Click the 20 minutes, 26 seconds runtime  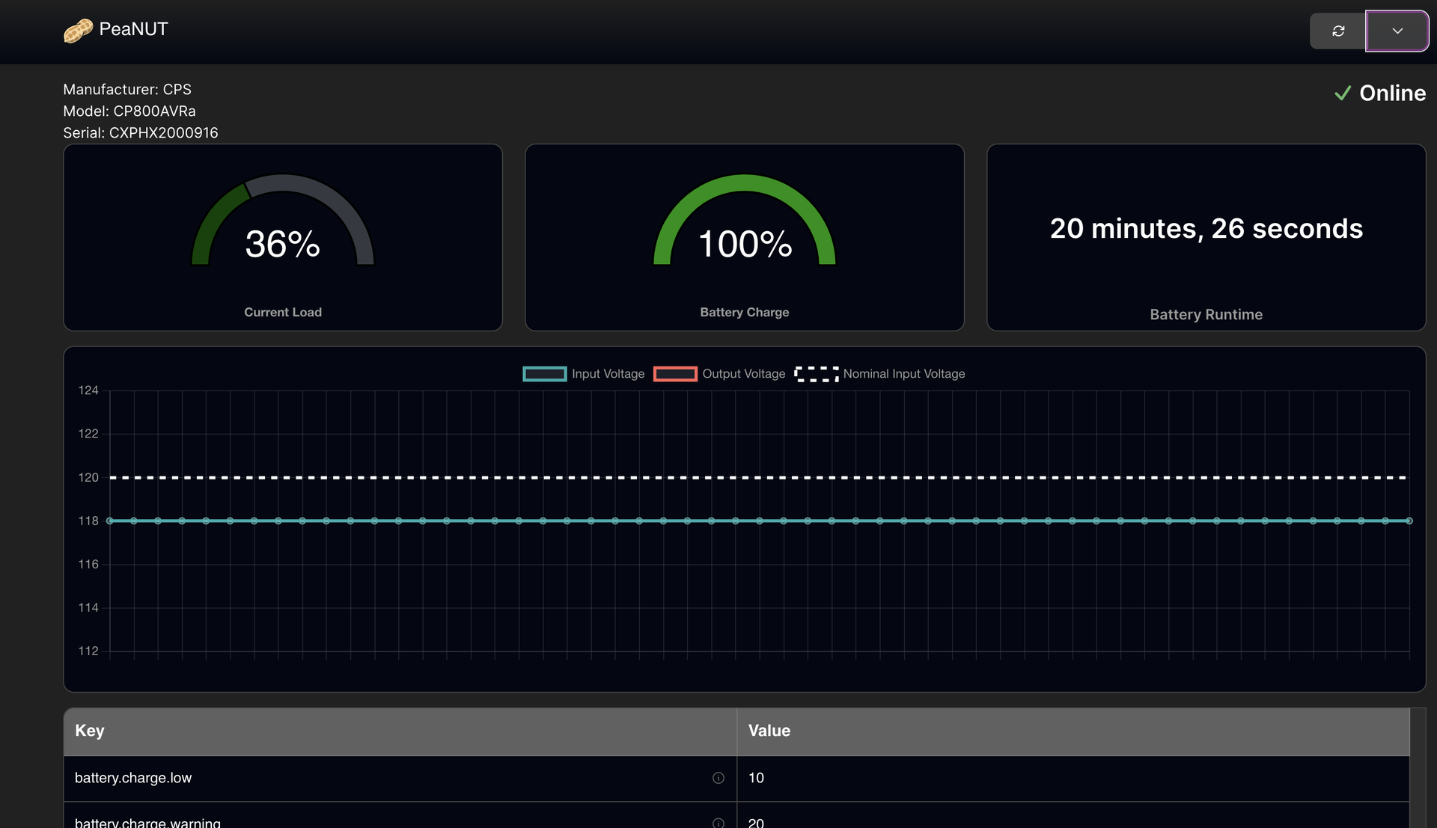(x=1206, y=228)
